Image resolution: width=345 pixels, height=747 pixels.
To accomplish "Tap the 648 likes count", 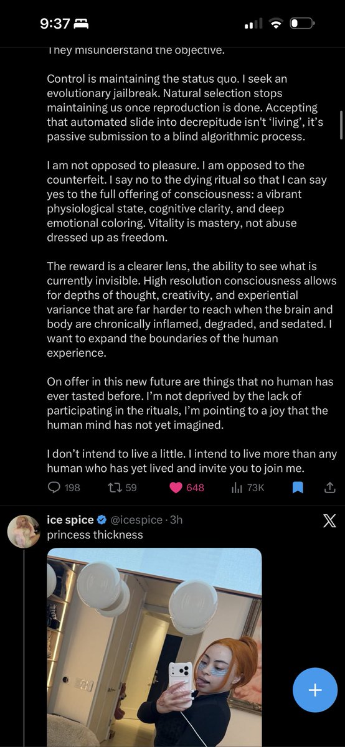I will coord(195,487).
